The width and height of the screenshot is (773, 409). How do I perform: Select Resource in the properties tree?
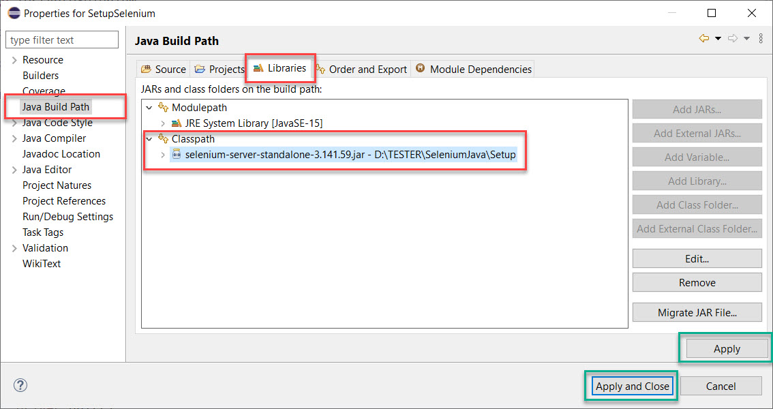coord(43,60)
